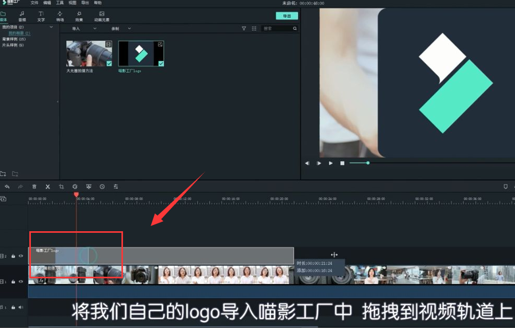Open the 帮助 menu
The width and height of the screenshot is (515, 328).
97,3
